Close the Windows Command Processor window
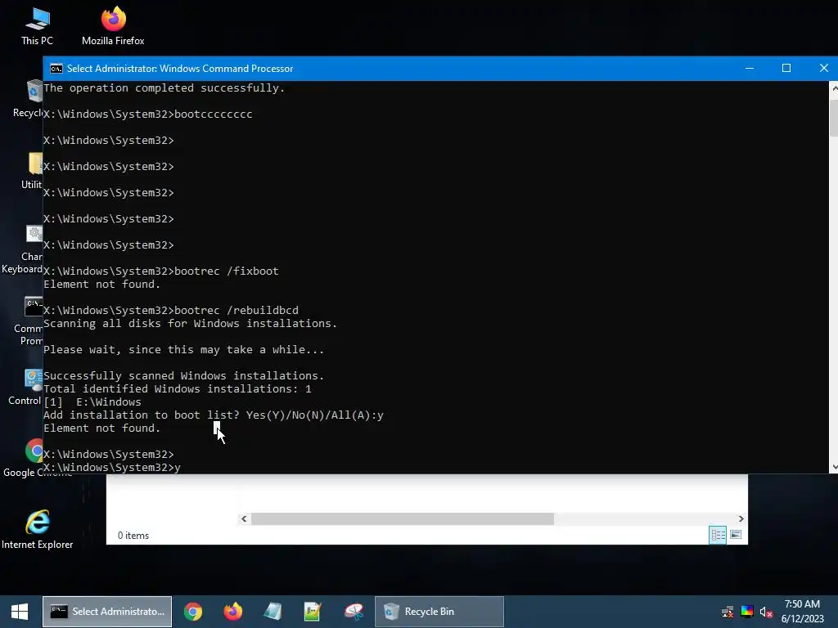The image size is (838, 628). [823, 69]
